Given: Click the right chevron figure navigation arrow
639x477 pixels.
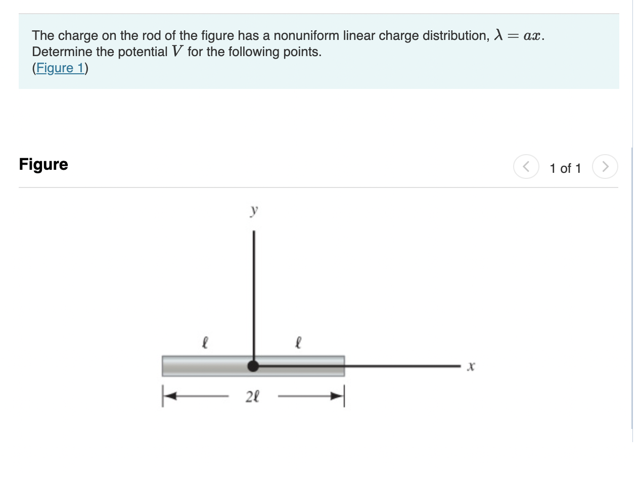Looking at the screenshot, I should [605, 167].
